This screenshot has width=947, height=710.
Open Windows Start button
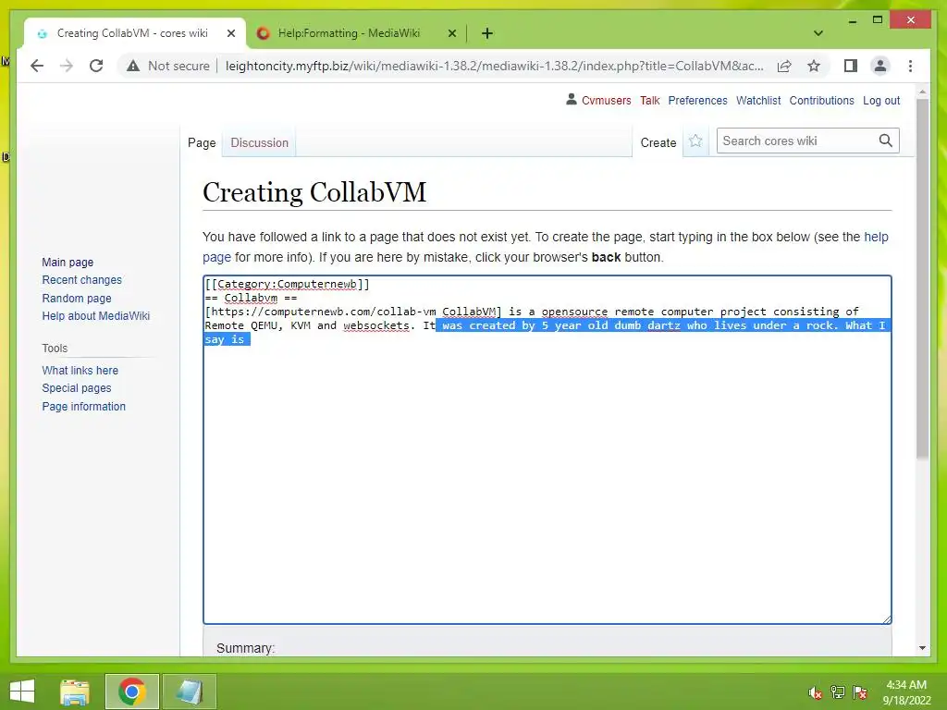point(22,692)
